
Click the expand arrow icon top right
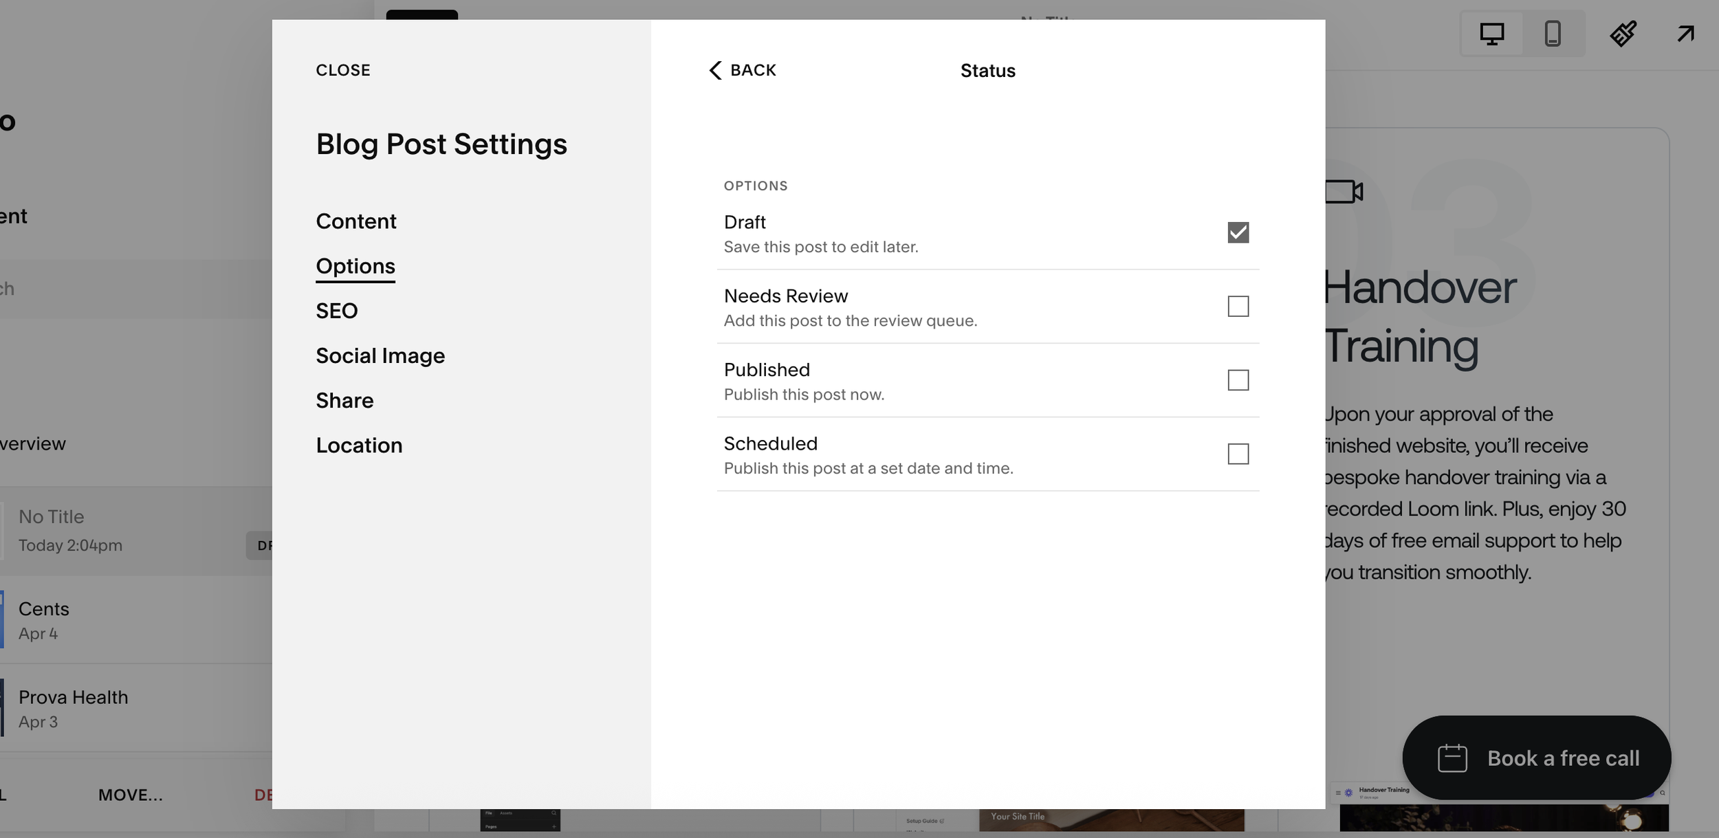pyautogui.click(x=1685, y=34)
